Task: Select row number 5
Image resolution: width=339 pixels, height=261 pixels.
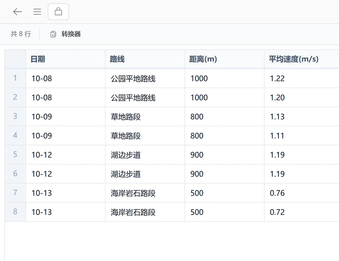Action: tap(15, 155)
